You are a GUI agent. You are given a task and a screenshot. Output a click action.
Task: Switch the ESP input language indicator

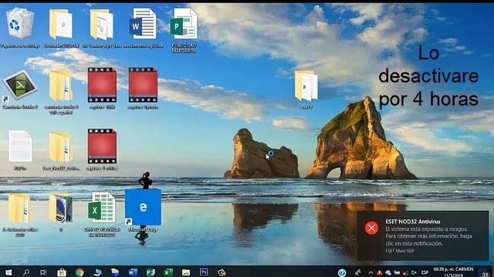[x=425, y=272]
